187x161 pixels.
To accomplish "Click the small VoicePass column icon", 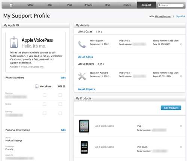I will pyautogui.click(x=37, y=86).
